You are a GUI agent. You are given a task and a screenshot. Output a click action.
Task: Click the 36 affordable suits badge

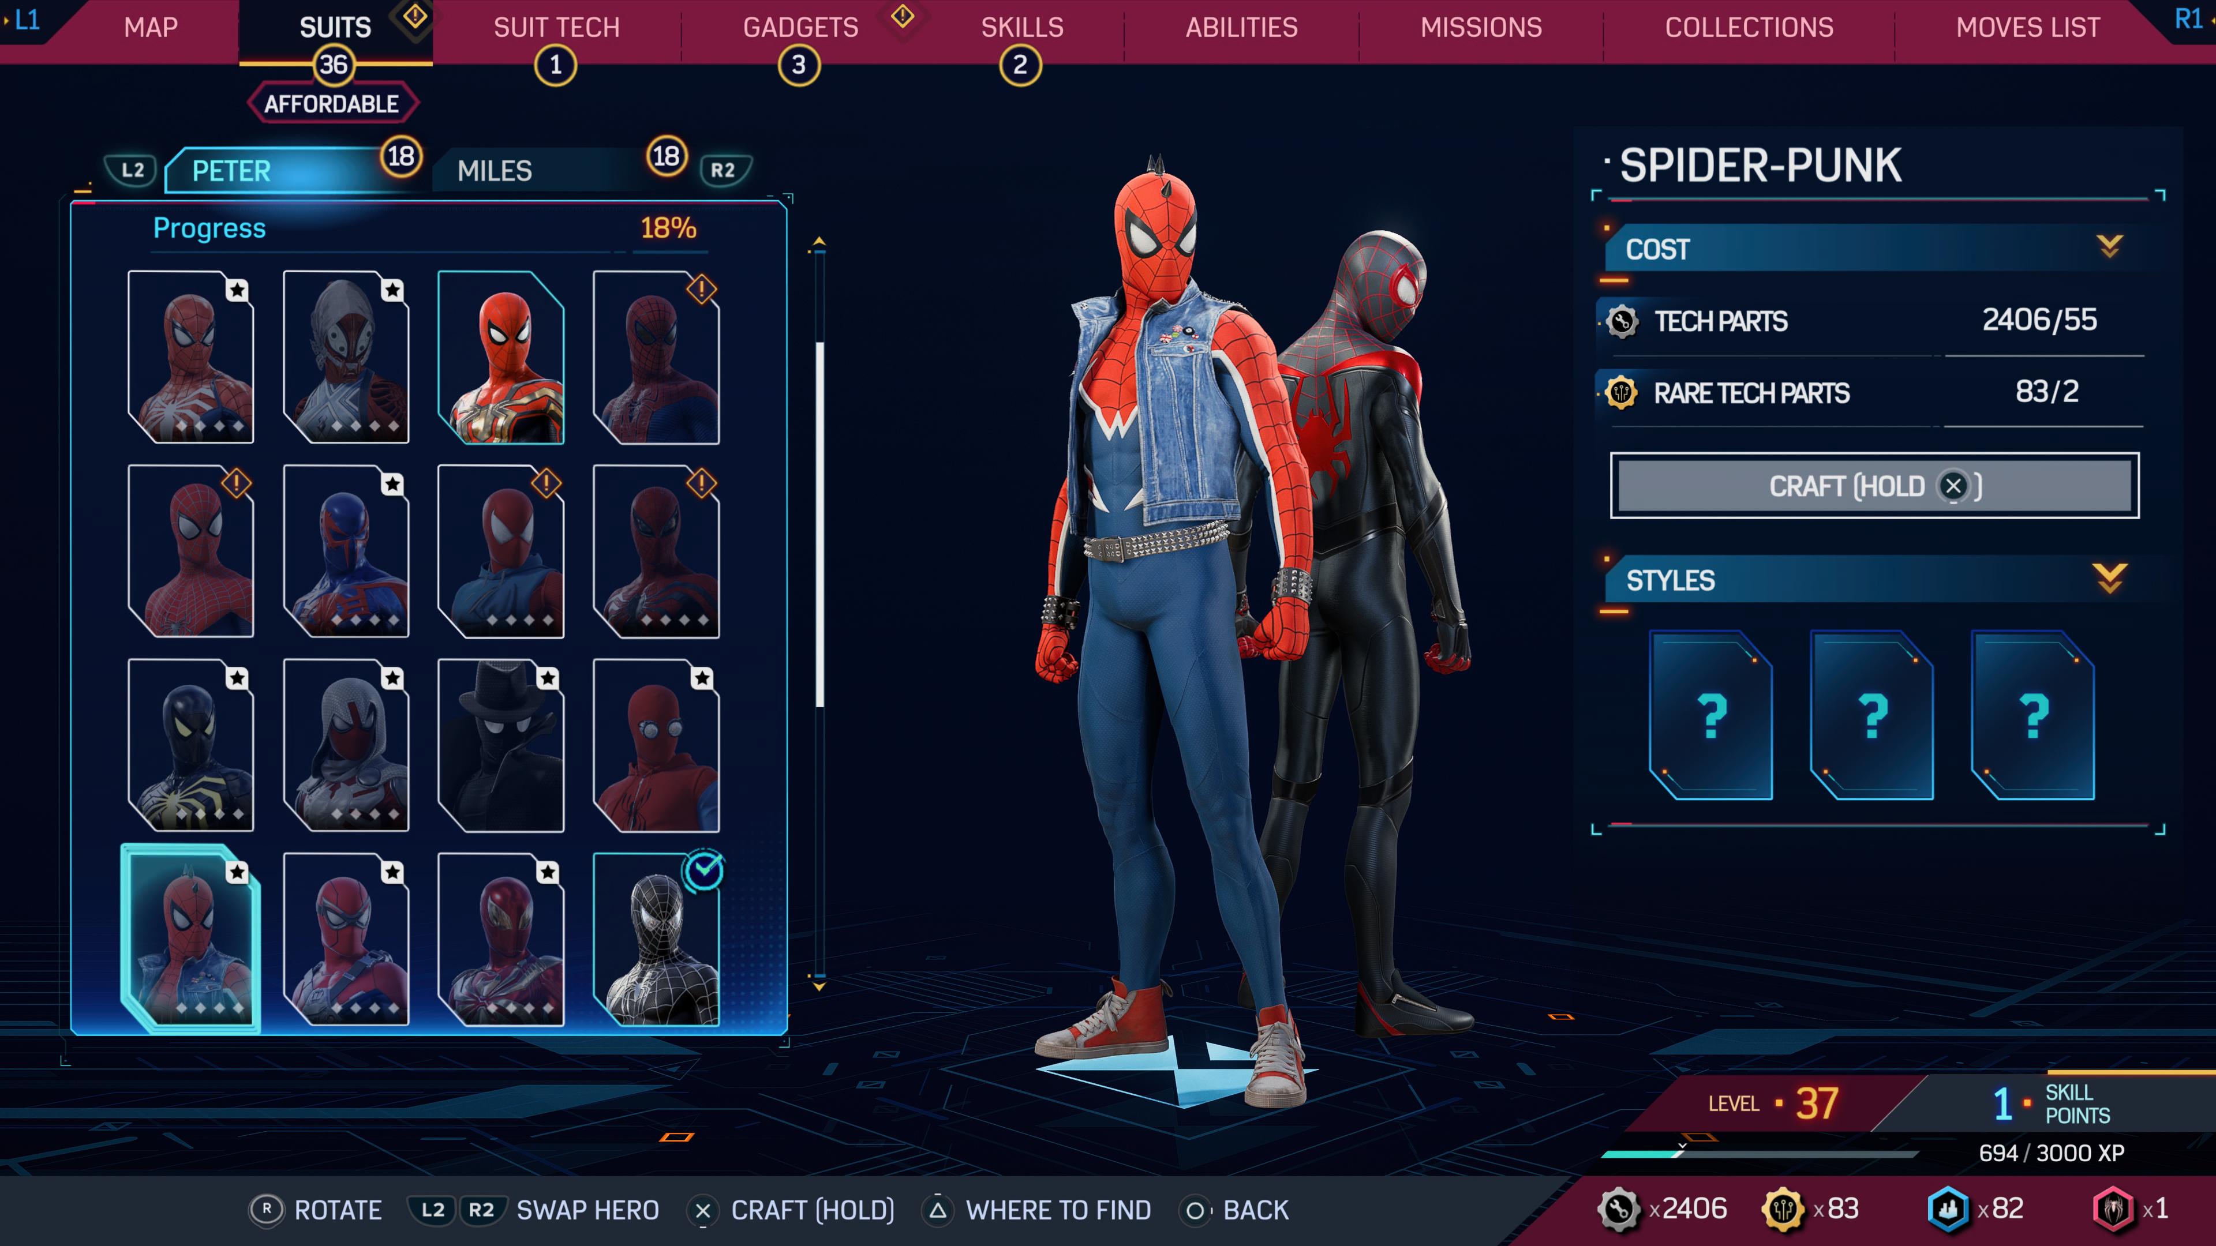(333, 65)
